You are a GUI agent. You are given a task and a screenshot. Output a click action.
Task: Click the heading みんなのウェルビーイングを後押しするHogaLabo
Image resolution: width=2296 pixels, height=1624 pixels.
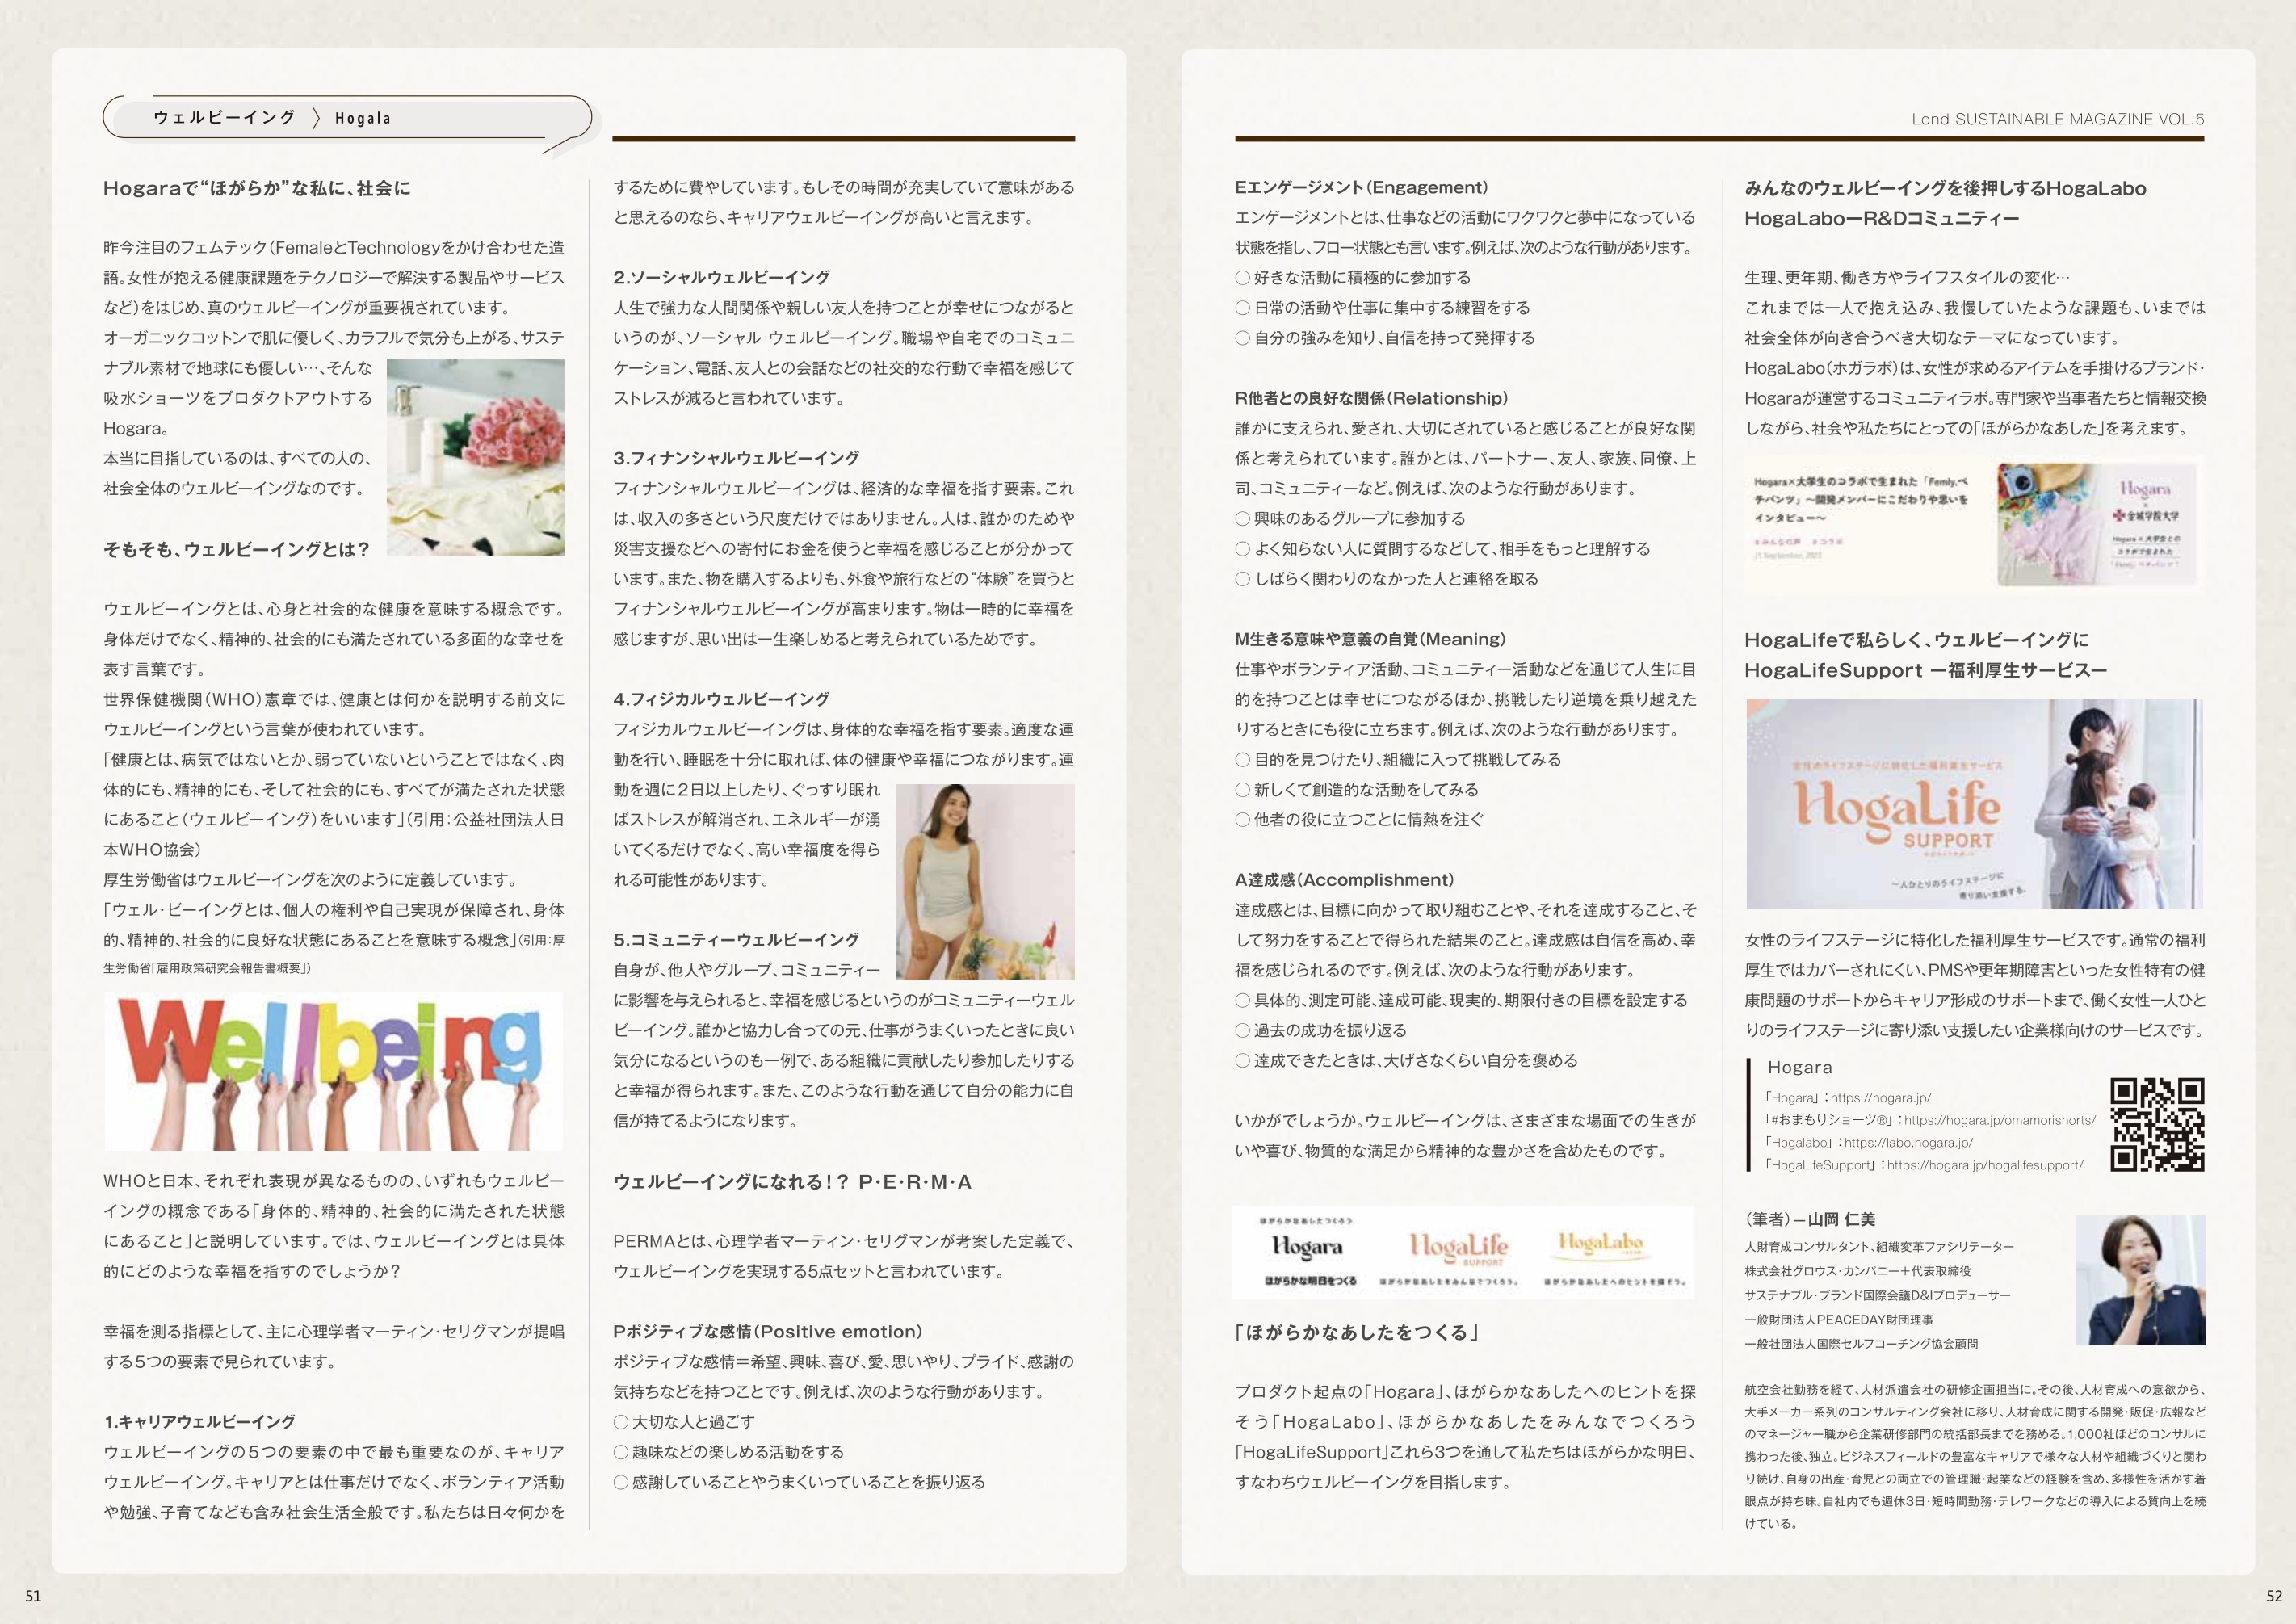pyautogui.click(x=1945, y=188)
